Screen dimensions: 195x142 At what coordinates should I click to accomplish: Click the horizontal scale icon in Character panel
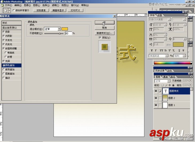170,29
